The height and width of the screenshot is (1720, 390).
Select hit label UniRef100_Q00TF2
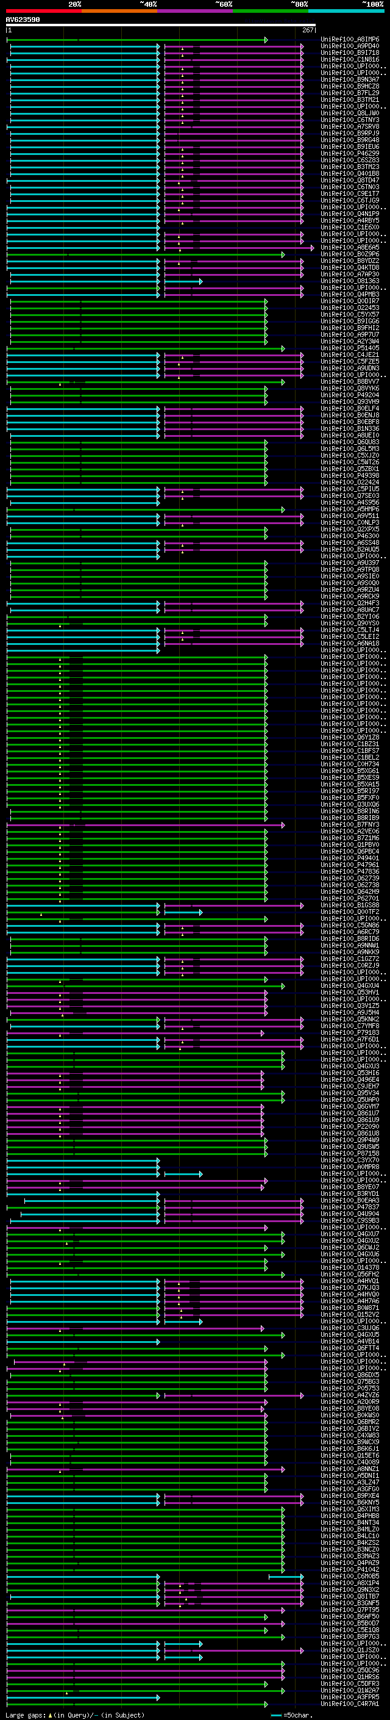click(350, 912)
